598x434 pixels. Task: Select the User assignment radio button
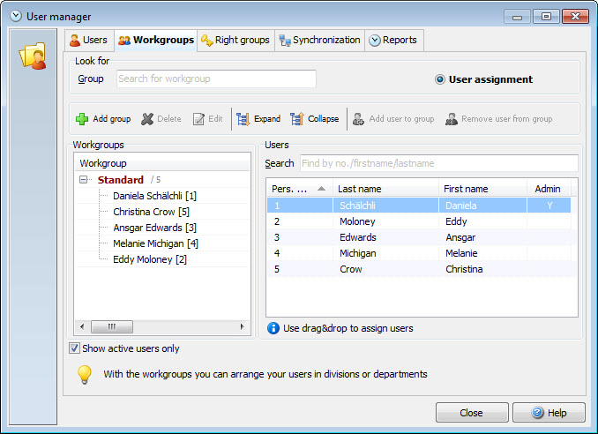440,79
